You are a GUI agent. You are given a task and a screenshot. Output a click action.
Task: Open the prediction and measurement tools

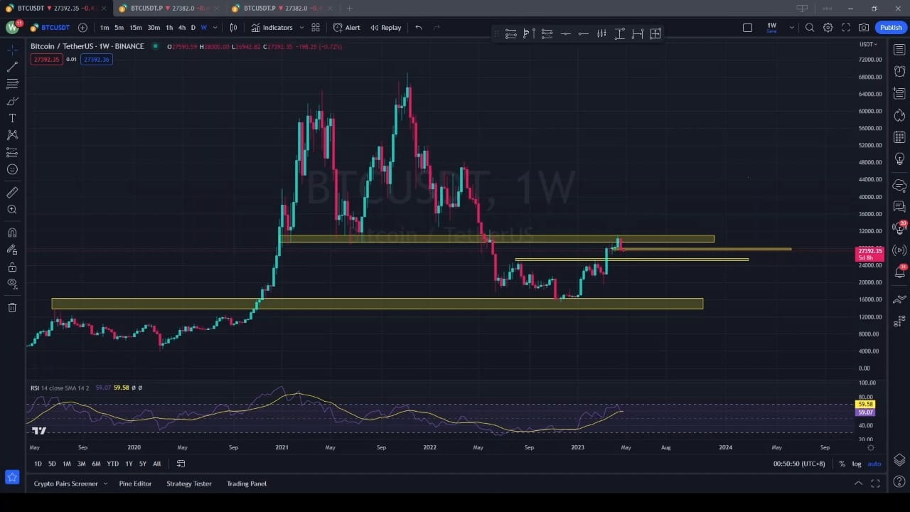12,152
